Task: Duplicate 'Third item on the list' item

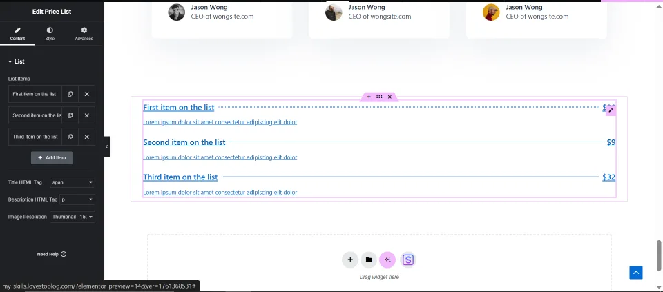Action: tap(70, 137)
